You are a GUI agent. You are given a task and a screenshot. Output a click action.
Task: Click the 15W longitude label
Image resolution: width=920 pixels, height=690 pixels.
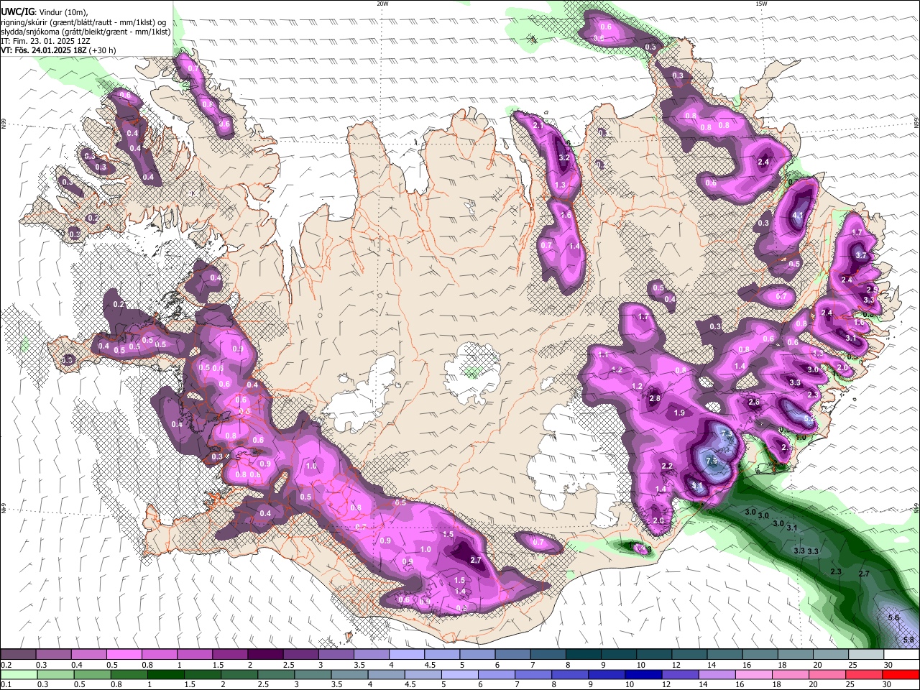[x=762, y=4]
